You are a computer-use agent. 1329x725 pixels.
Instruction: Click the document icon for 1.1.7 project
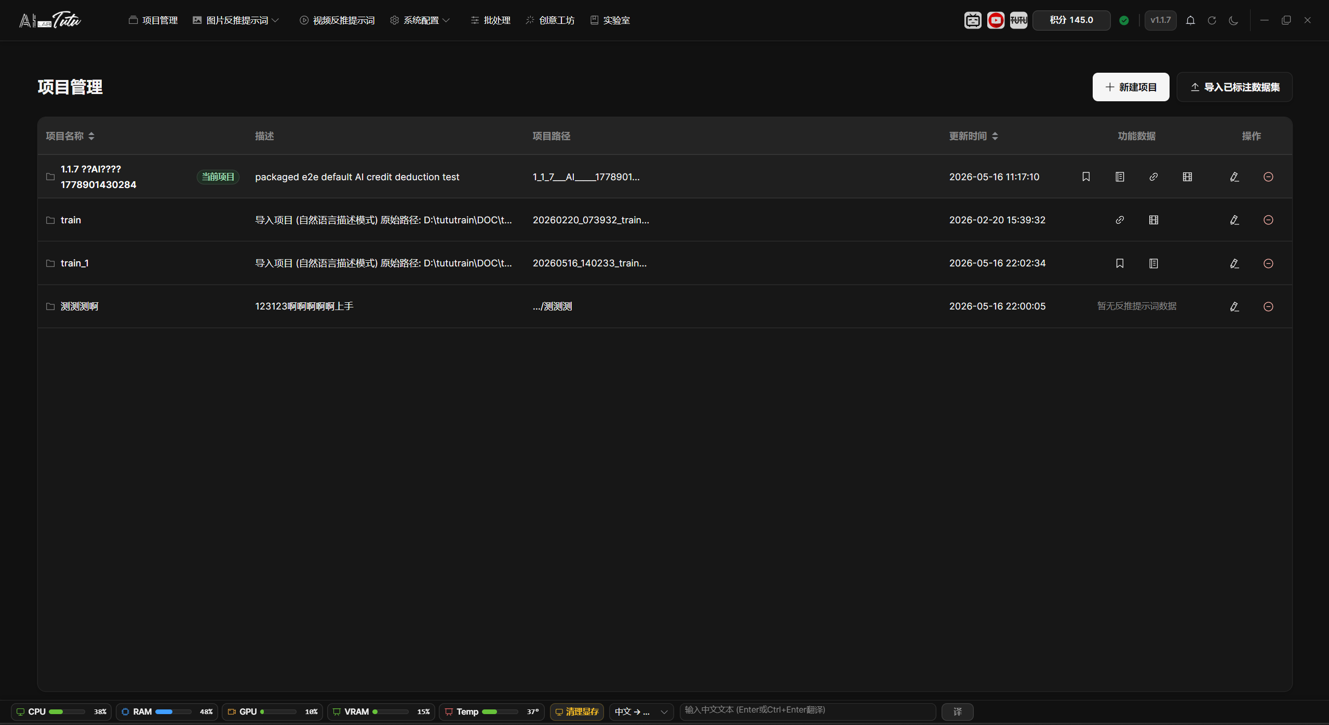click(1120, 177)
